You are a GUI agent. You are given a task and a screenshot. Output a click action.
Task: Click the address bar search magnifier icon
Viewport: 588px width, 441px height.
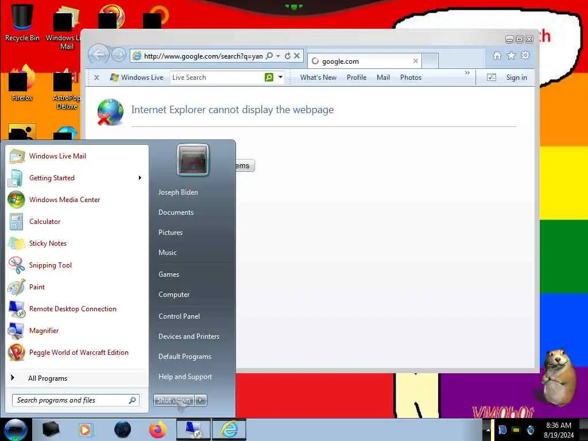point(269,56)
